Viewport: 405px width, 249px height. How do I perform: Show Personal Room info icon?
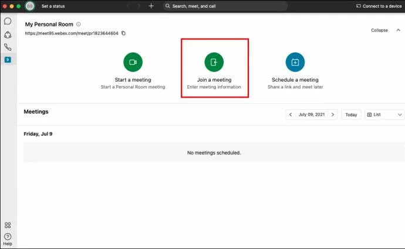tap(79, 25)
